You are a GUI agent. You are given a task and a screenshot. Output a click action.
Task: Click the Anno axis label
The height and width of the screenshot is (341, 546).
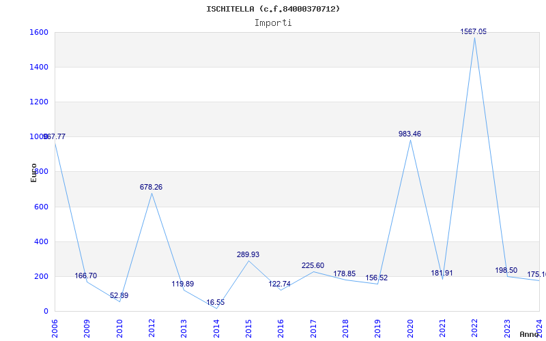point(530,334)
